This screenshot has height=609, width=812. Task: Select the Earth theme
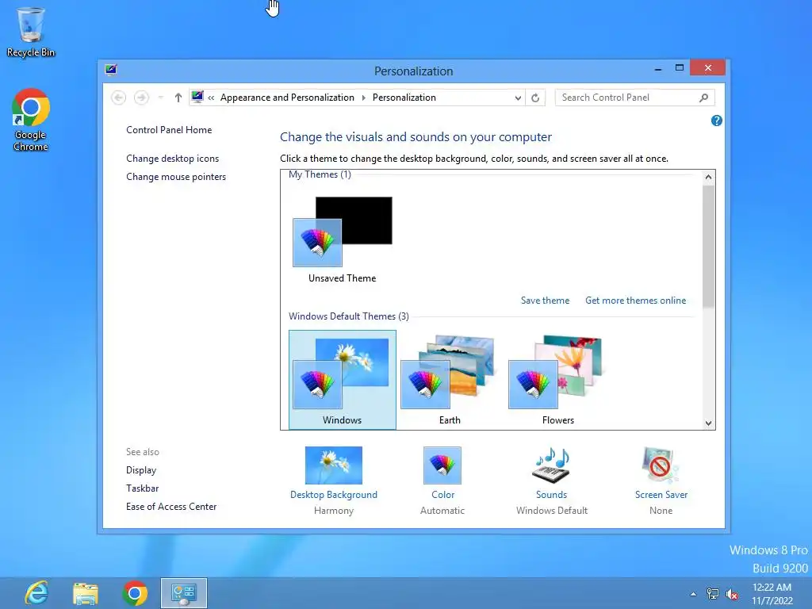(x=450, y=380)
